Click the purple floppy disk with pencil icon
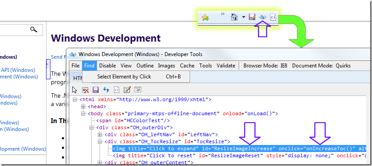 click(x=252, y=17)
